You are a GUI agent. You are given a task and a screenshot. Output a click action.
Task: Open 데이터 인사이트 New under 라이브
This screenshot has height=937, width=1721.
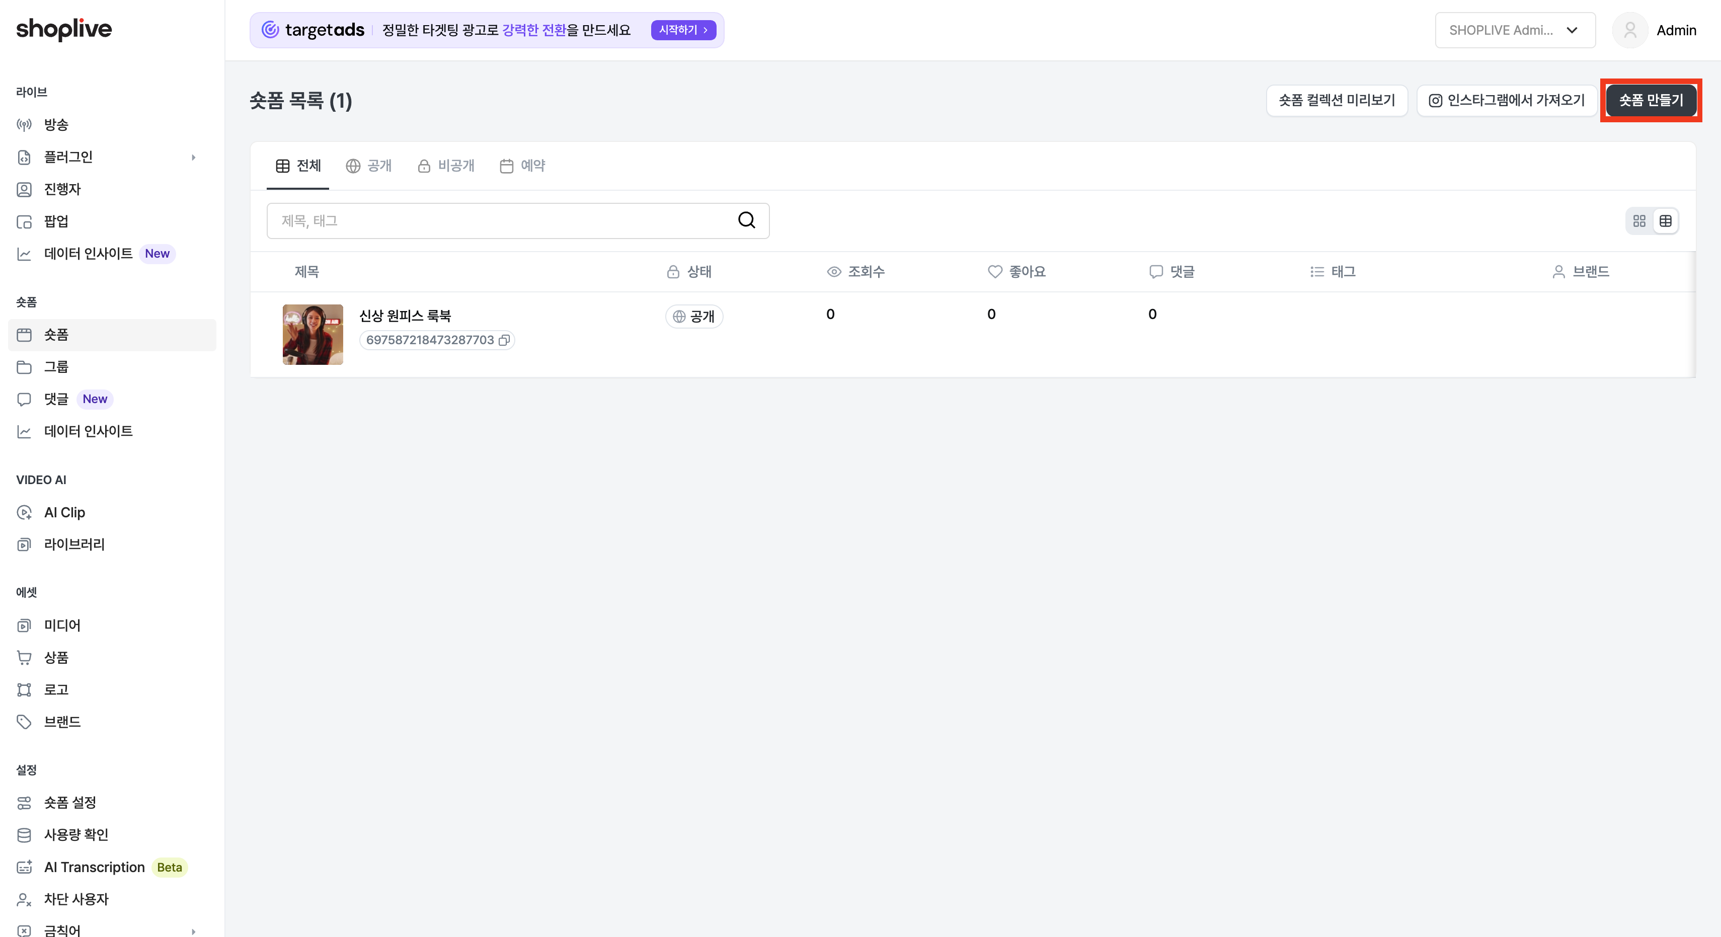[112, 253]
